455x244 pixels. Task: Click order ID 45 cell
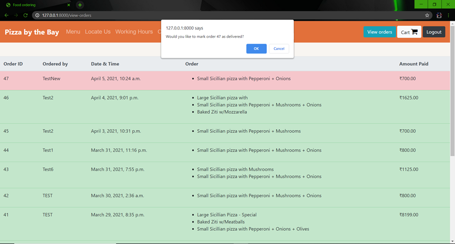(6, 131)
